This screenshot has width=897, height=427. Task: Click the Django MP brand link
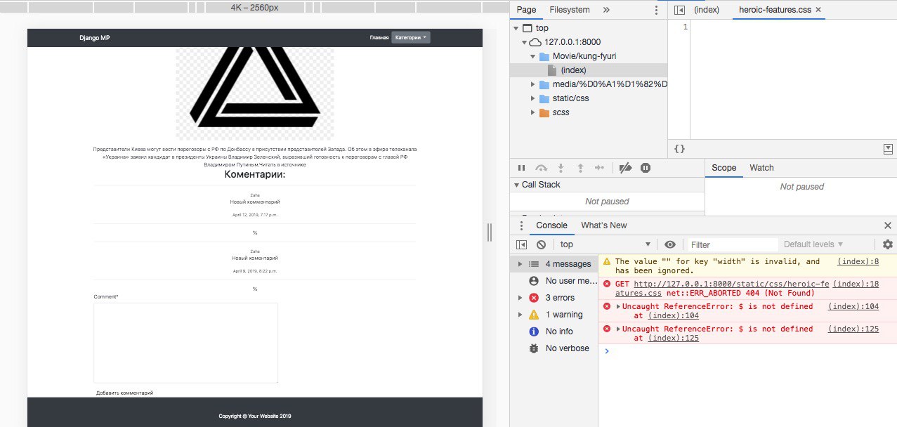(94, 38)
